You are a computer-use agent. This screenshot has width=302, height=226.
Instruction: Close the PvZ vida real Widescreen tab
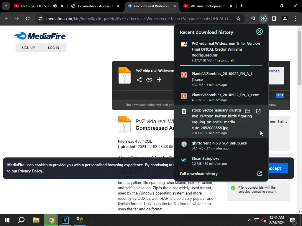(175, 6)
